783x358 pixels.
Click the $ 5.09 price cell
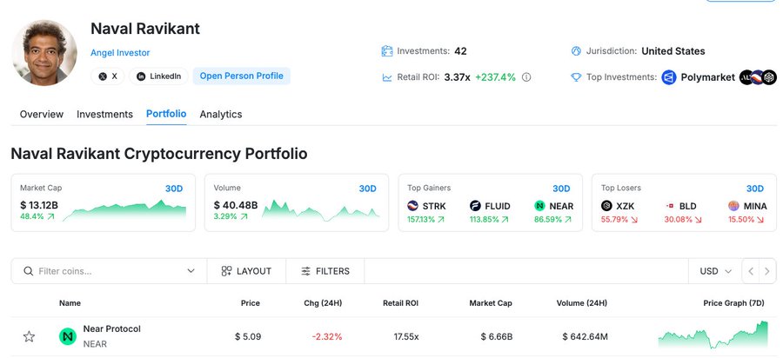pyautogui.click(x=248, y=336)
